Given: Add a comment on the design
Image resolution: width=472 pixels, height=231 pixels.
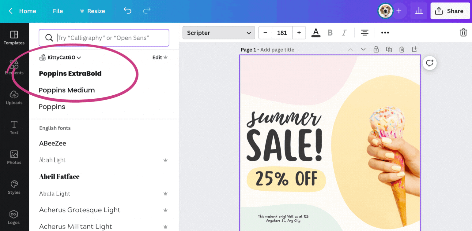Looking at the screenshot, I should click(429, 63).
